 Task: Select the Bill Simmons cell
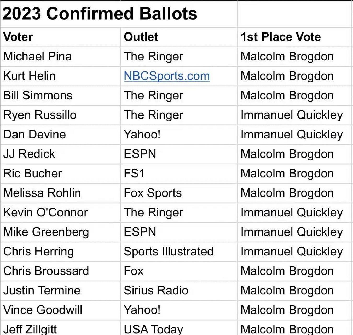(38, 96)
